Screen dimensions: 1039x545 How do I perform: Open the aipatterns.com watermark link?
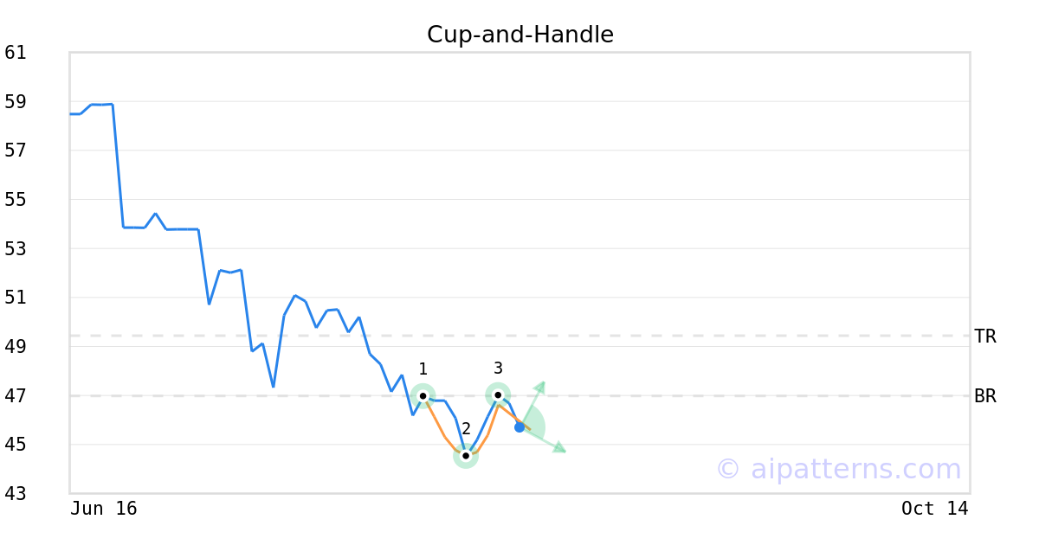point(838,469)
